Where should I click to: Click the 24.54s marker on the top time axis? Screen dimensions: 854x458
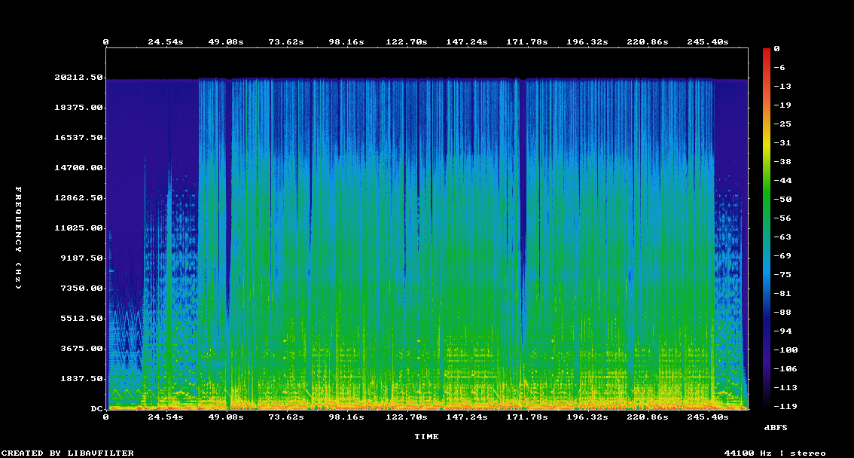(165, 41)
